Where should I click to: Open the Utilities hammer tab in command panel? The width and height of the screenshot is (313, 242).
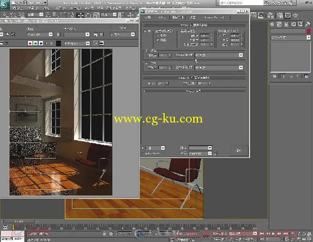click(307, 24)
